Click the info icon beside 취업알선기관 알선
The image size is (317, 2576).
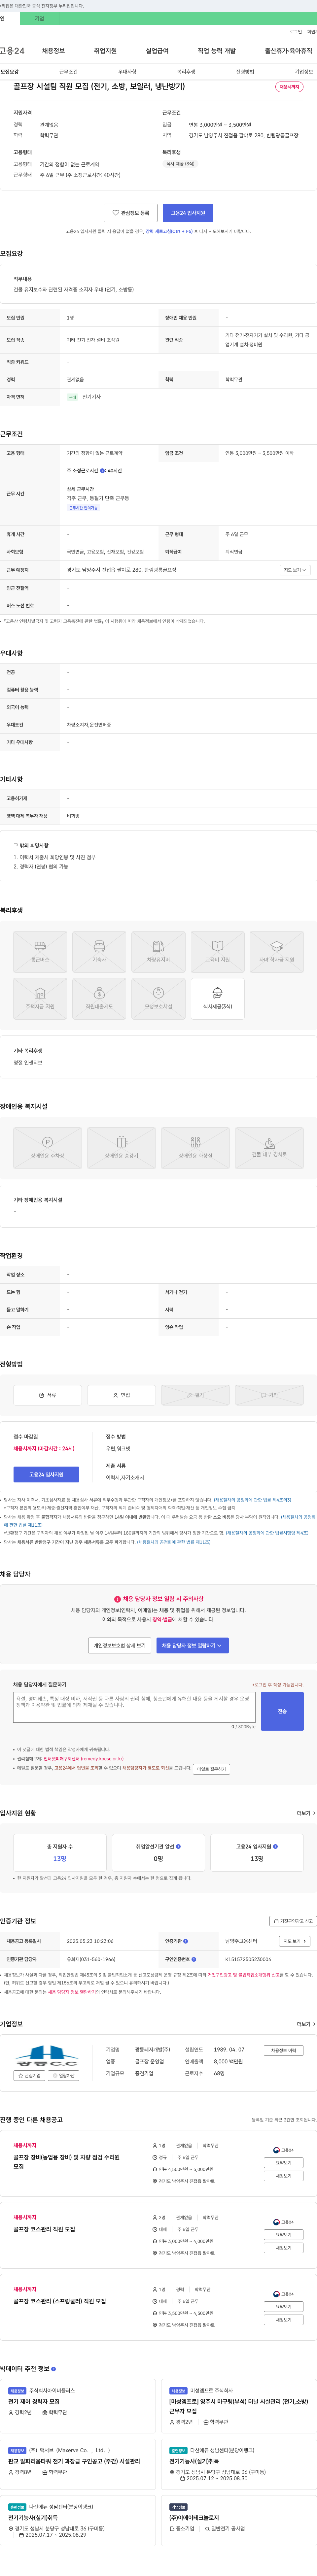pyautogui.click(x=178, y=1847)
